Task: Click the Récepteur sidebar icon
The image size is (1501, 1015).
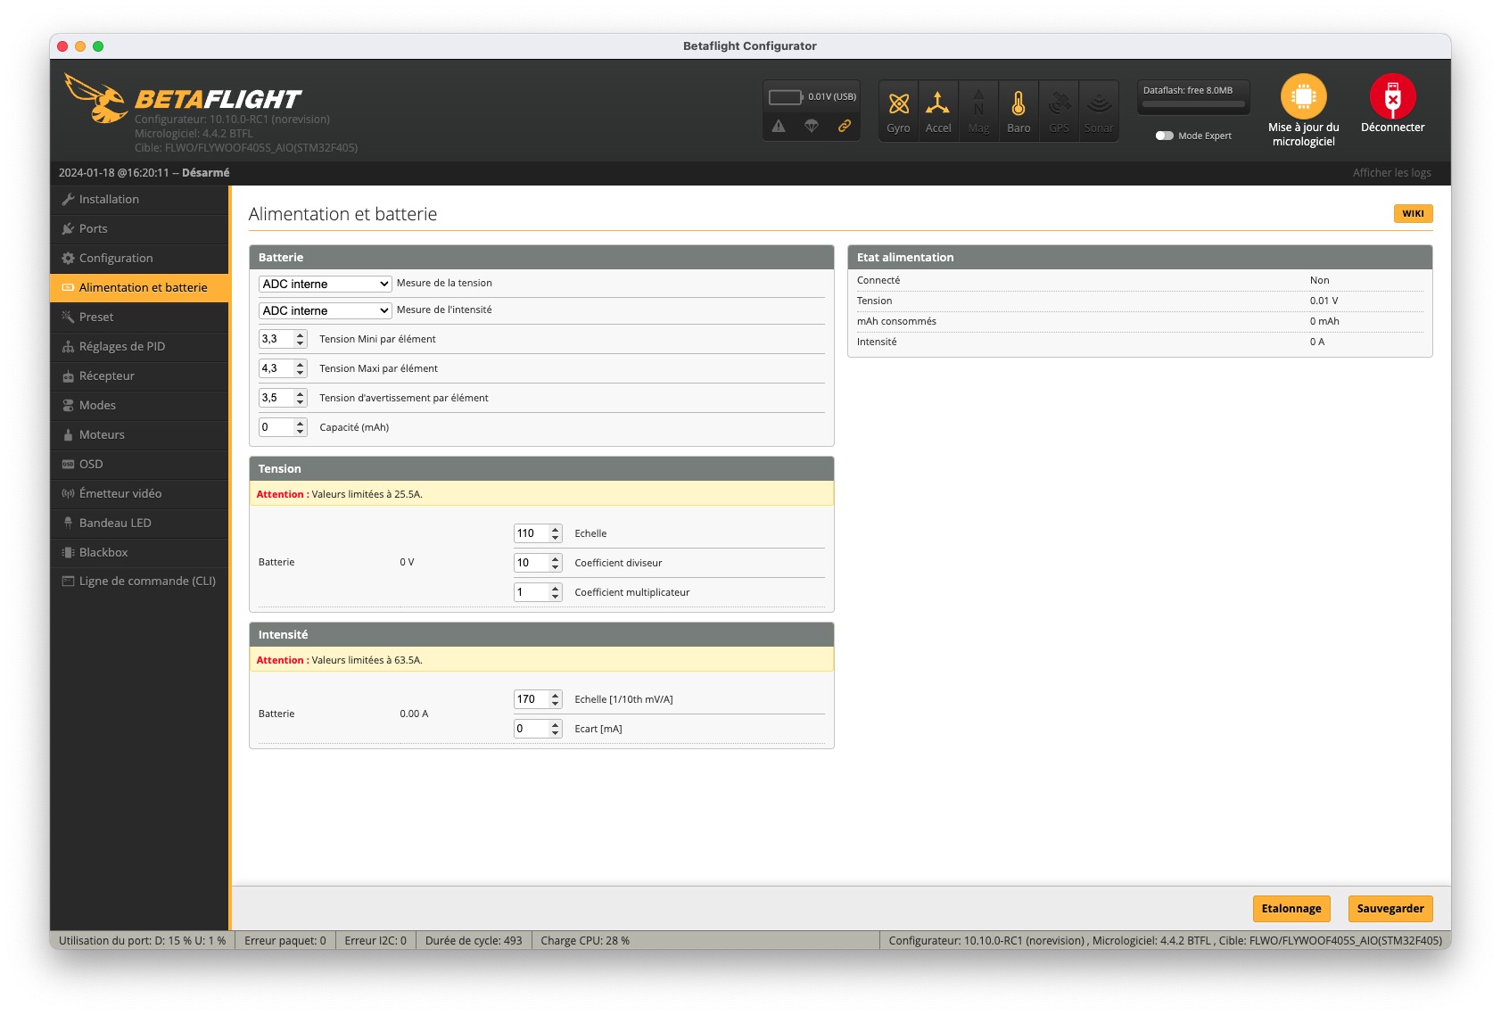Action: [68, 375]
